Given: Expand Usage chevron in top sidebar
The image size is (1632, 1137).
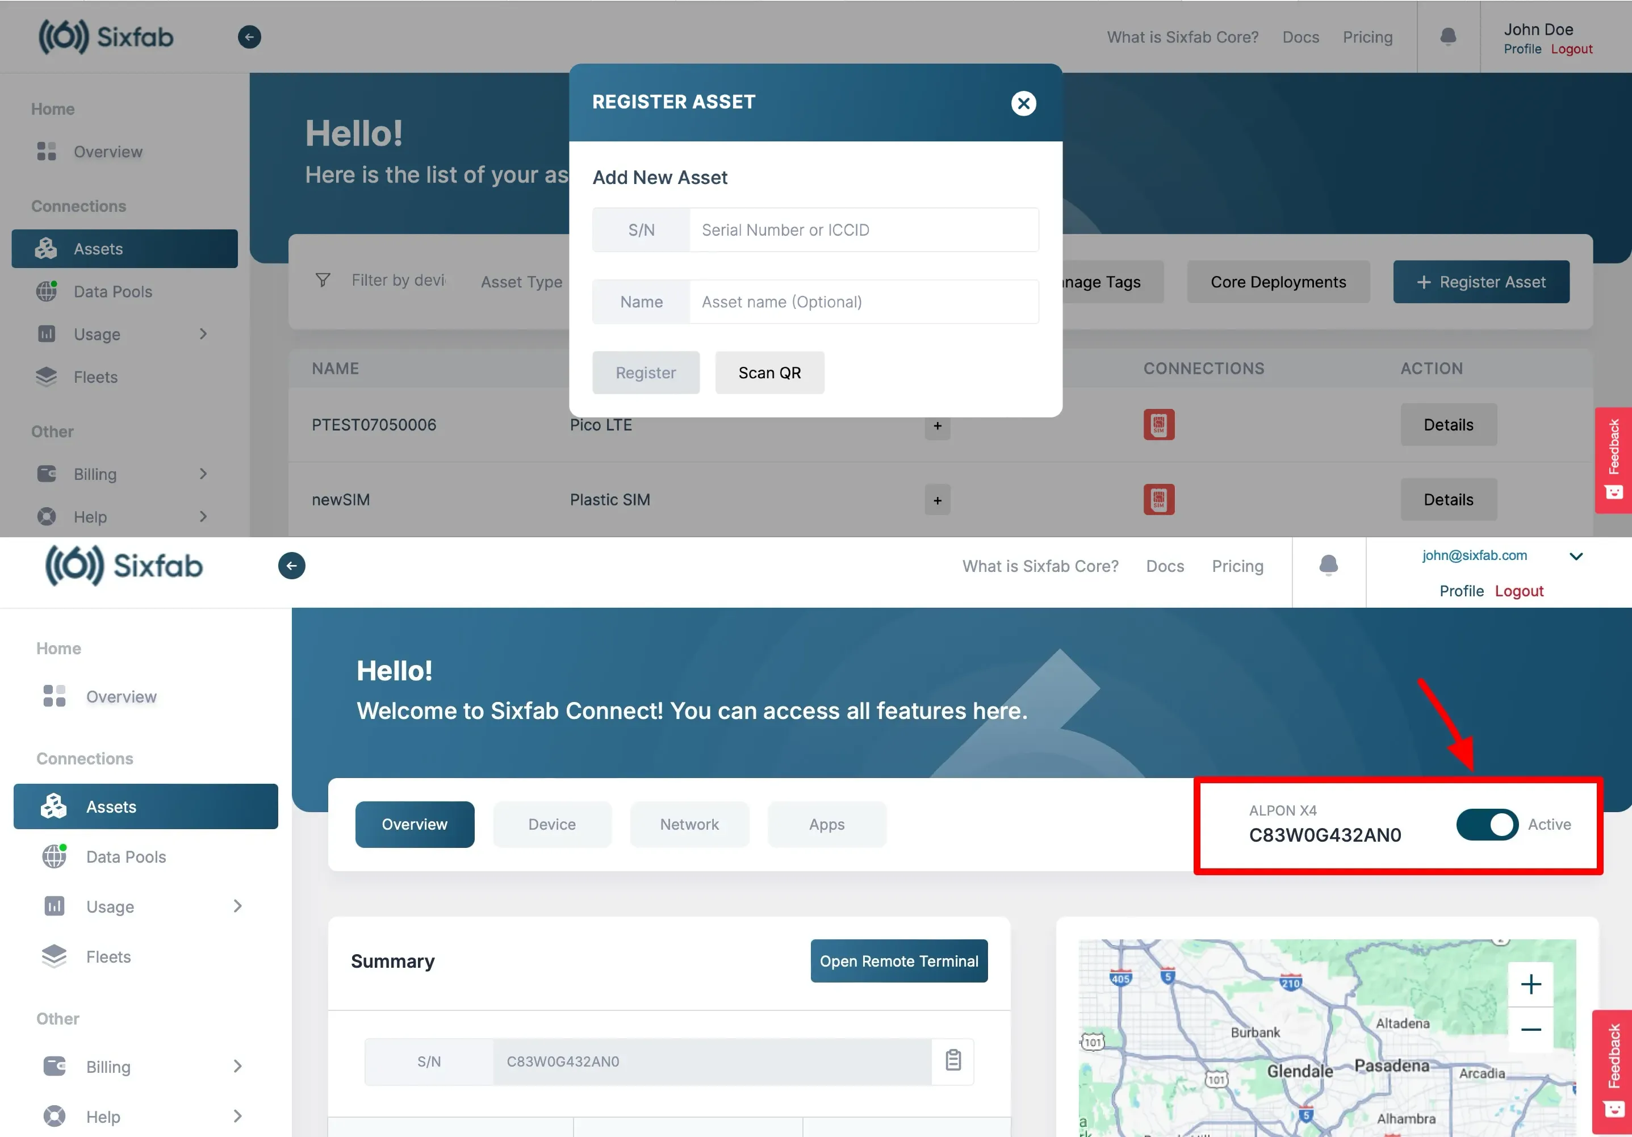Looking at the screenshot, I should point(203,333).
